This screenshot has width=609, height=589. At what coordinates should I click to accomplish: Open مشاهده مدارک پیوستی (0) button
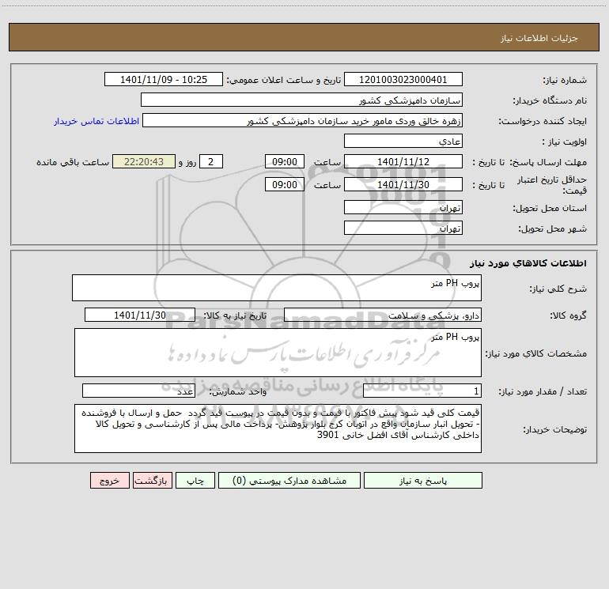[289, 481]
